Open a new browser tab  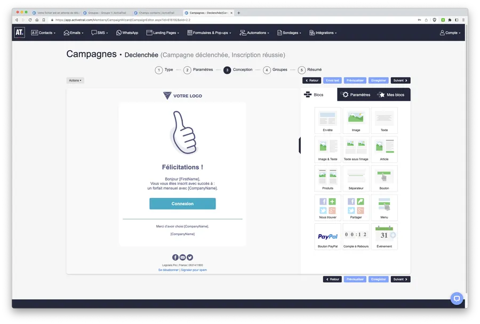(x=238, y=13)
